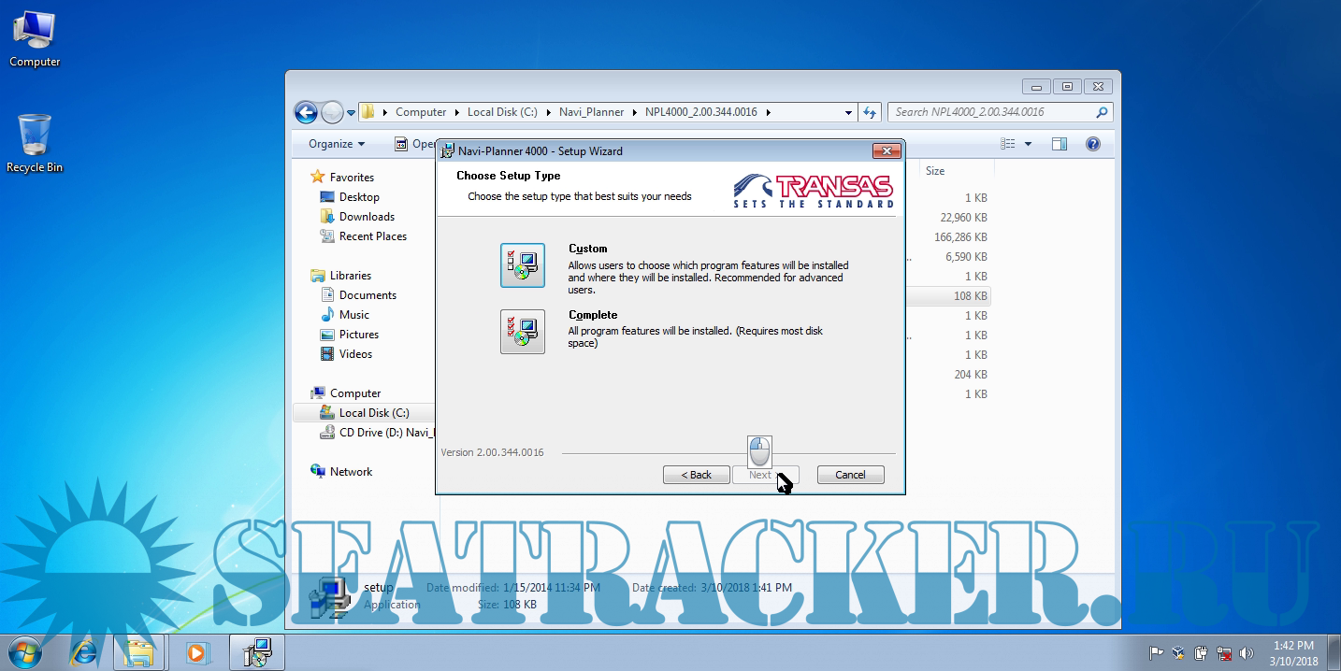Viewport: 1341px width, 671px height.
Task: Open the Help icon in Explorer
Action: click(x=1092, y=144)
